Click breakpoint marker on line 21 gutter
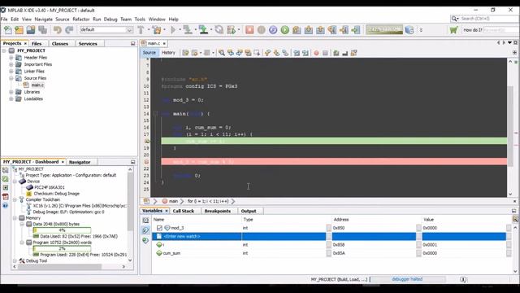520x293 pixels. [146, 162]
